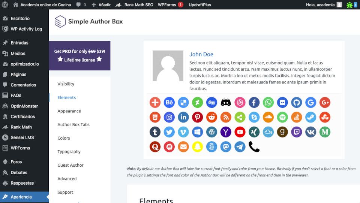Click the Behance social icon
This screenshot has width=360, height=203.
(169, 102)
